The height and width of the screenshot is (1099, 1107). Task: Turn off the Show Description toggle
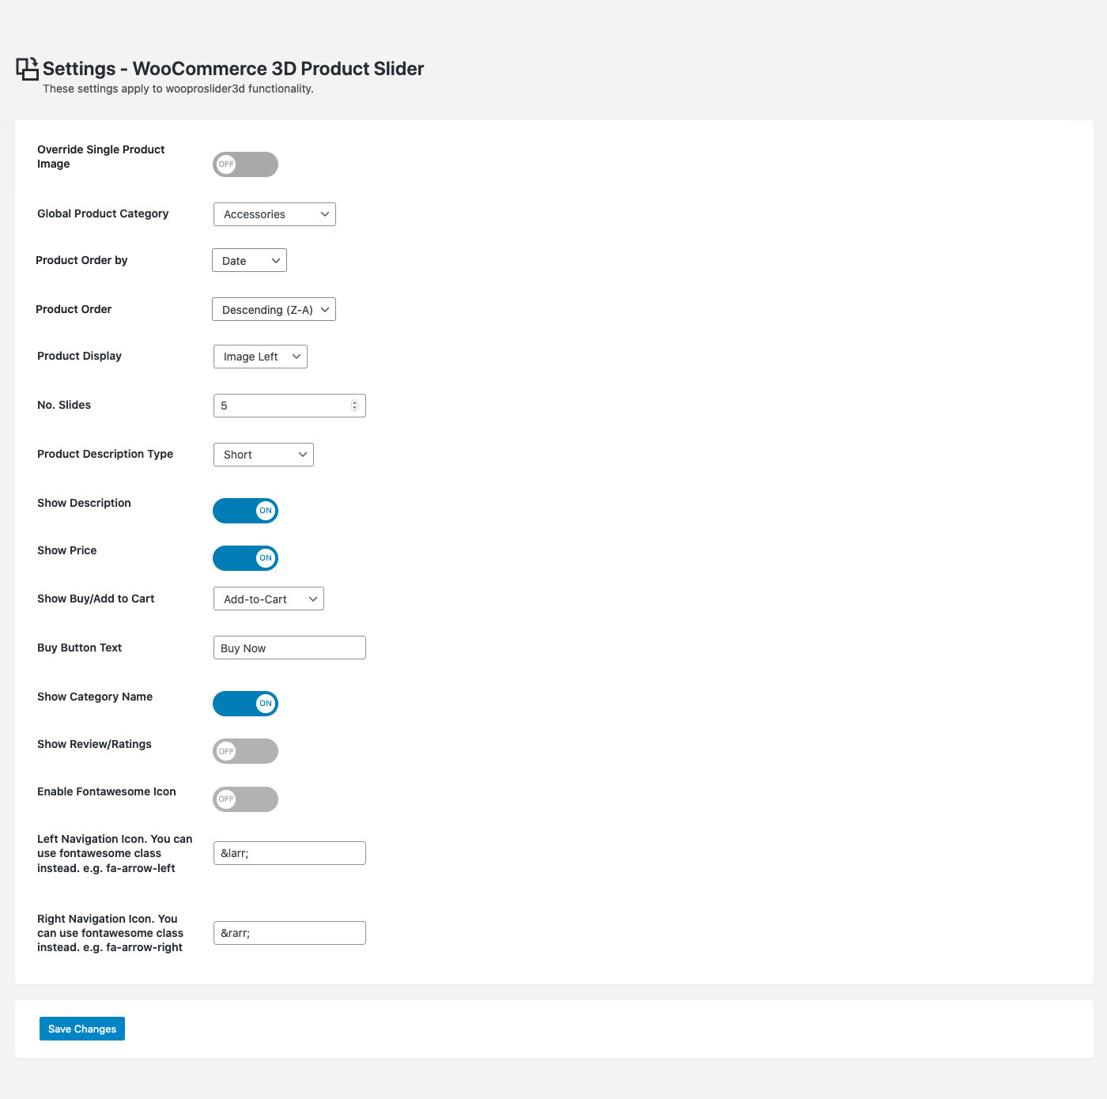point(245,511)
